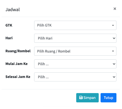Close the Jadwal dialog with the X icon
This screenshot has width=122, height=109.
(115, 9)
